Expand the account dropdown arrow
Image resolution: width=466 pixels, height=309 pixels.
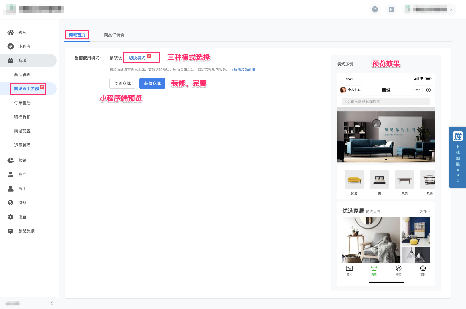450,9
